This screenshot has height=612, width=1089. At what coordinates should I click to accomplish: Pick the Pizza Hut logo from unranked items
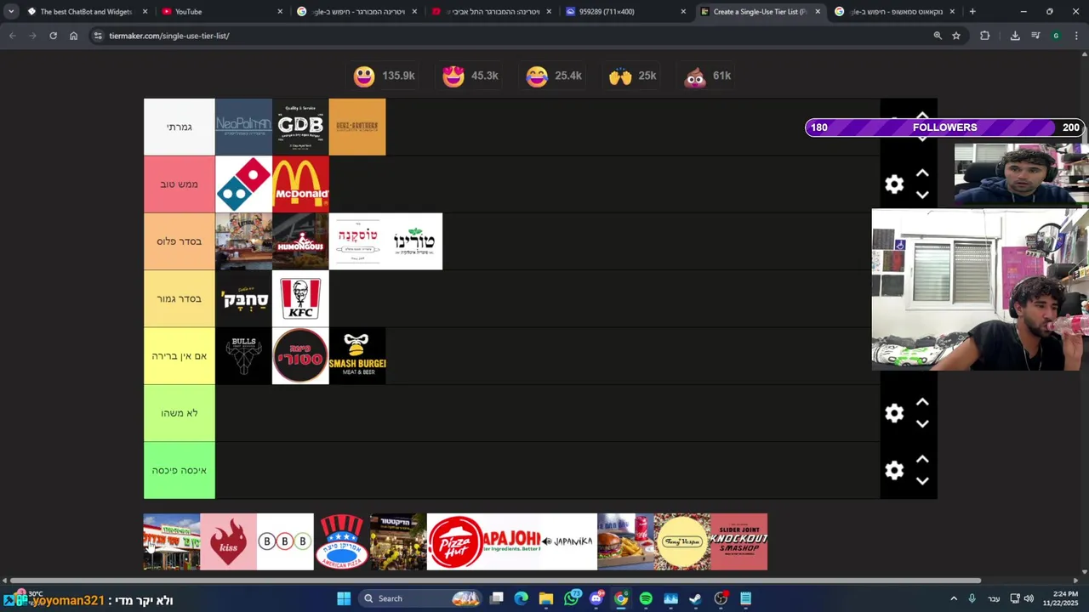click(x=455, y=541)
